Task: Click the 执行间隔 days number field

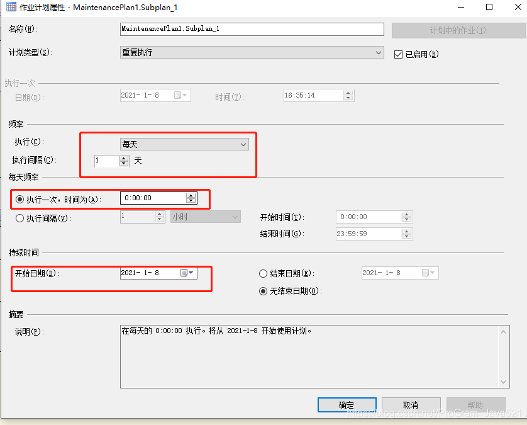Action: 107,161
